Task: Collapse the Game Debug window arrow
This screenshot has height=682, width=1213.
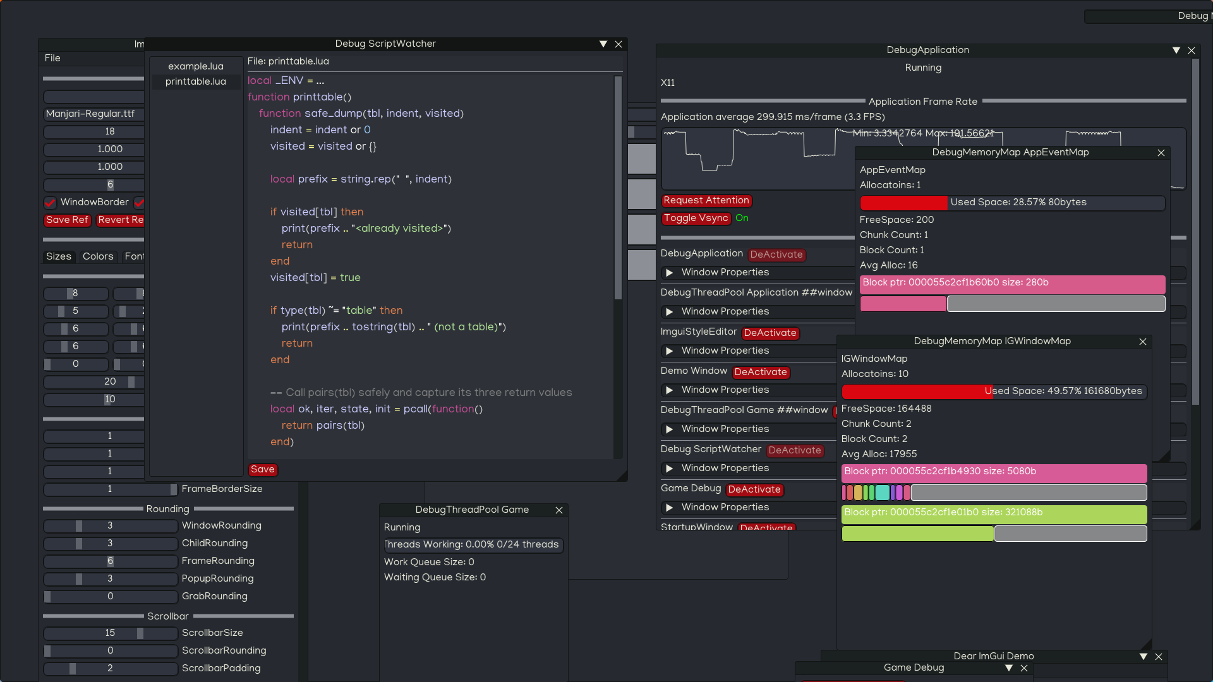Action: 1008,668
